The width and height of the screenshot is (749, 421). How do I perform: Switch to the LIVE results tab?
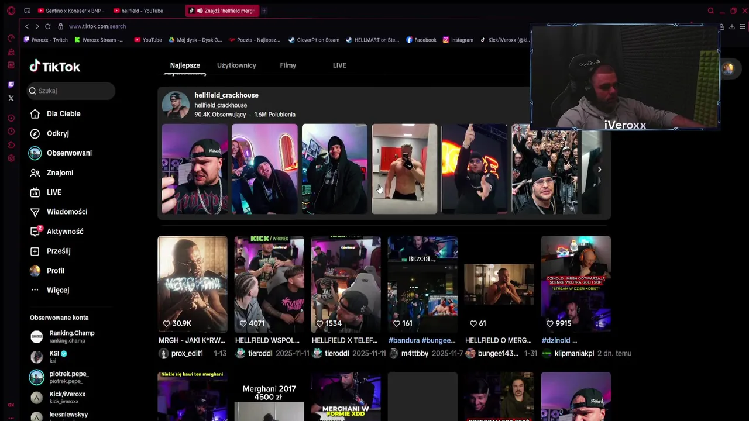(339, 65)
